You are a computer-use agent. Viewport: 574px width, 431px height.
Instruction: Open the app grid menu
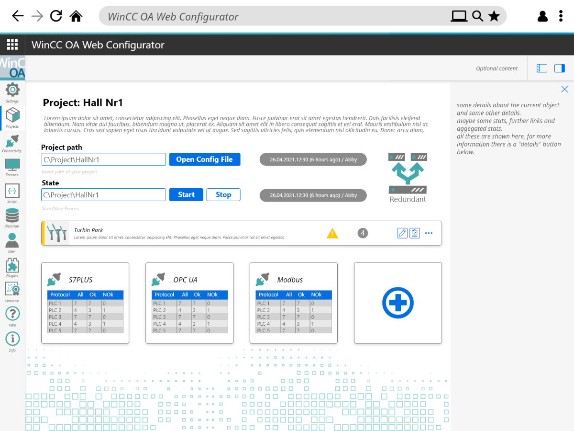click(x=12, y=45)
